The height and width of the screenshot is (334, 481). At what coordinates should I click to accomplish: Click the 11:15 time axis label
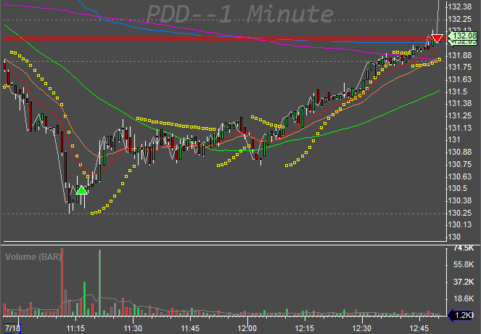pos(75,328)
